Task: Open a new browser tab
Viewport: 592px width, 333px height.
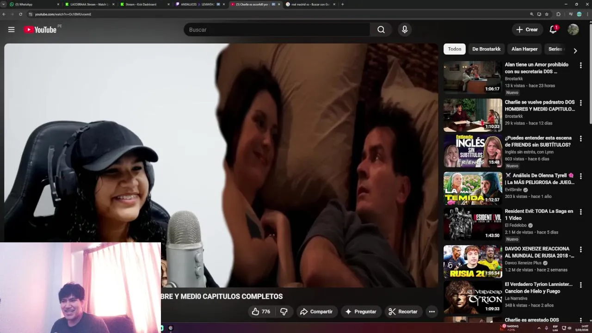Action: [342, 4]
